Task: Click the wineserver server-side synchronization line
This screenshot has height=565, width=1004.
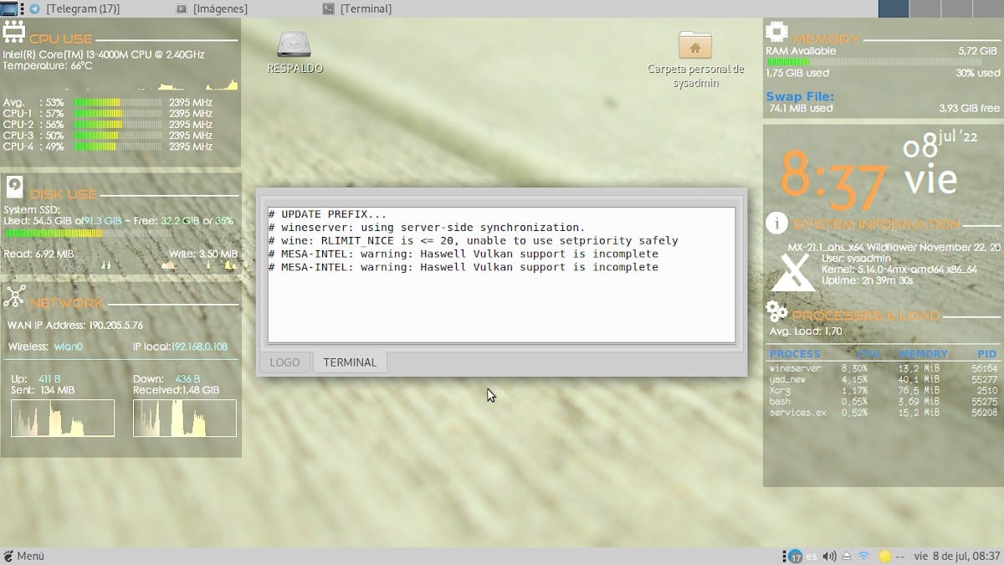Action: pos(427,228)
